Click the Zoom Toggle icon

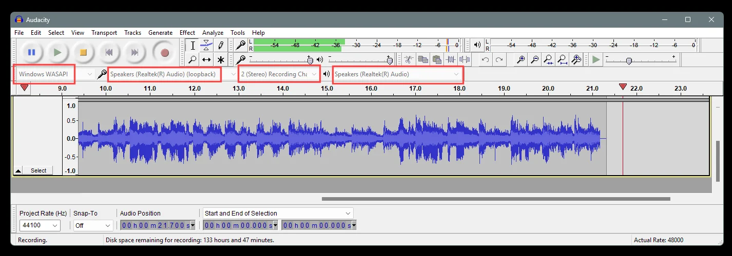coord(576,60)
